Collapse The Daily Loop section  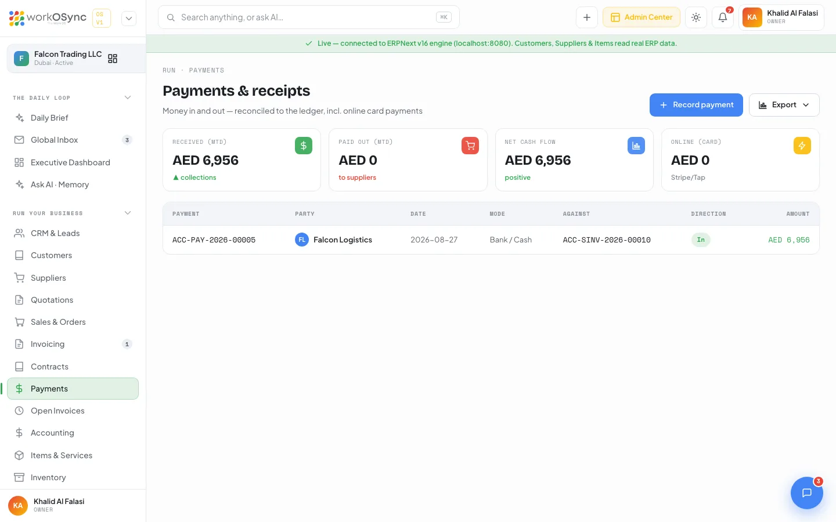tap(128, 97)
